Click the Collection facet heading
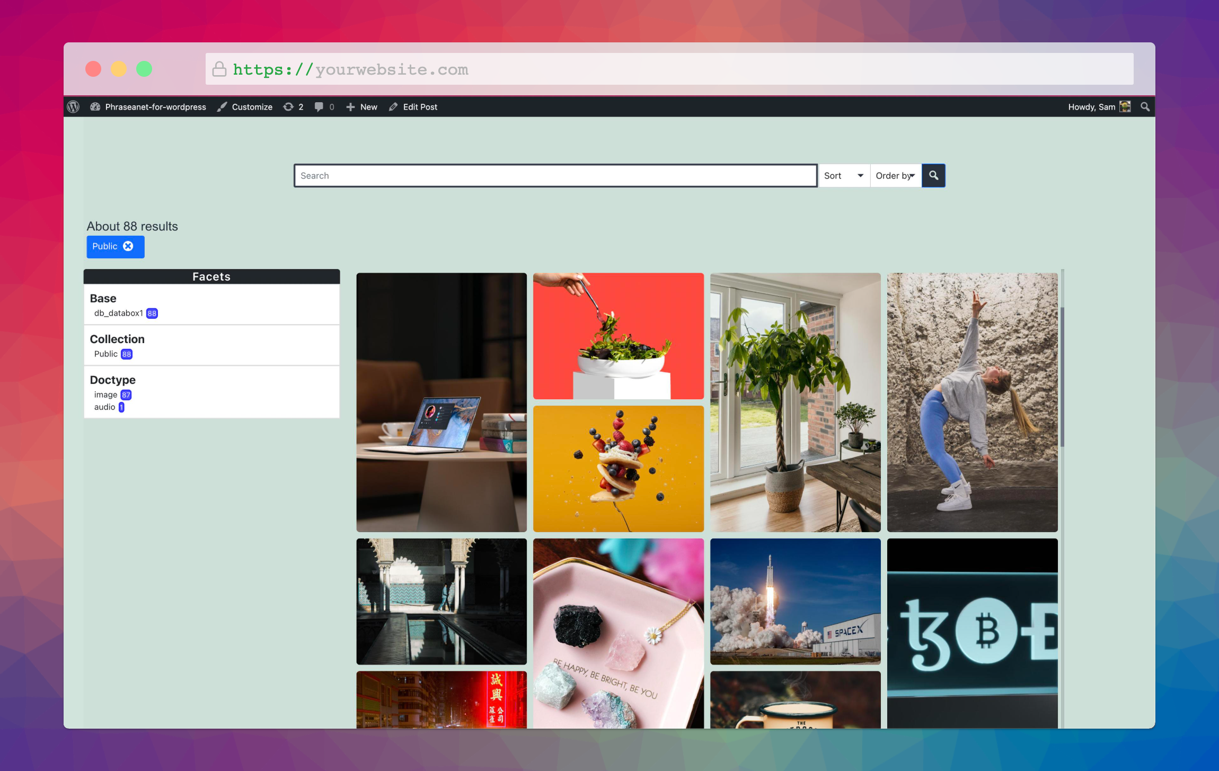 pos(117,339)
